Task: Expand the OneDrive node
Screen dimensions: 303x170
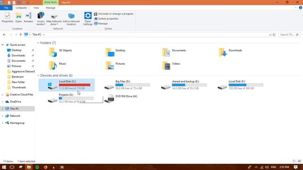Action: [x=2, y=102]
